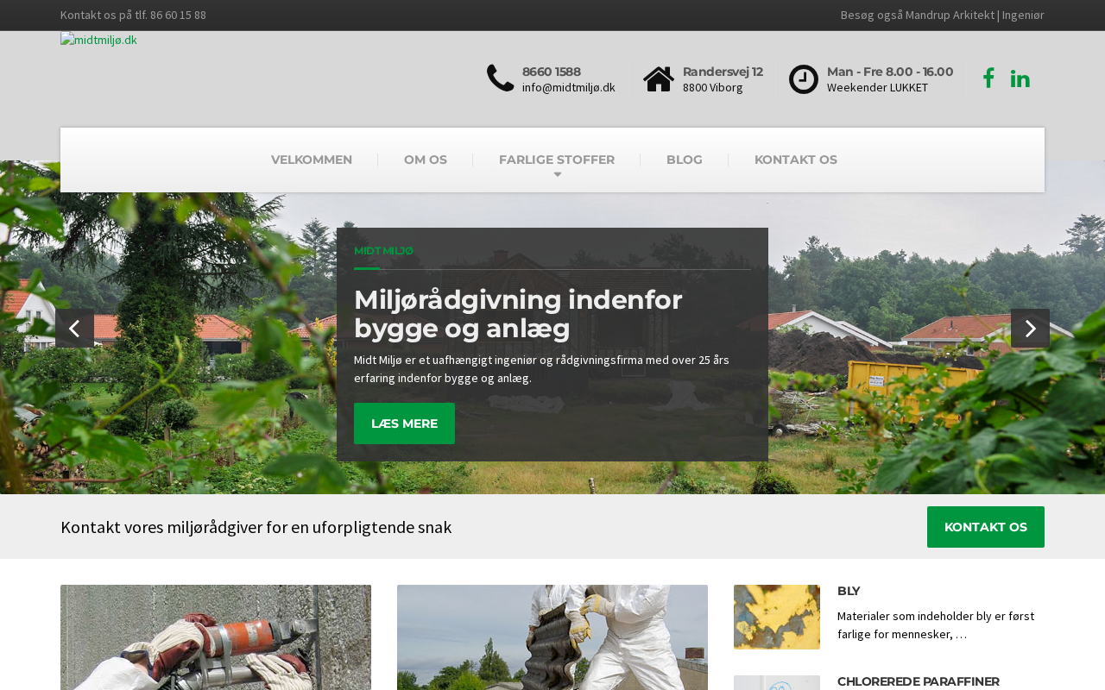Go to Kontakt Os in navigation bar
This screenshot has height=690, width=1105.
tap(796, 160)
